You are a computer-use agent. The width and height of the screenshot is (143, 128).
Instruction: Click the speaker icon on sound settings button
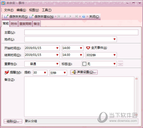(x=74, y=72)
